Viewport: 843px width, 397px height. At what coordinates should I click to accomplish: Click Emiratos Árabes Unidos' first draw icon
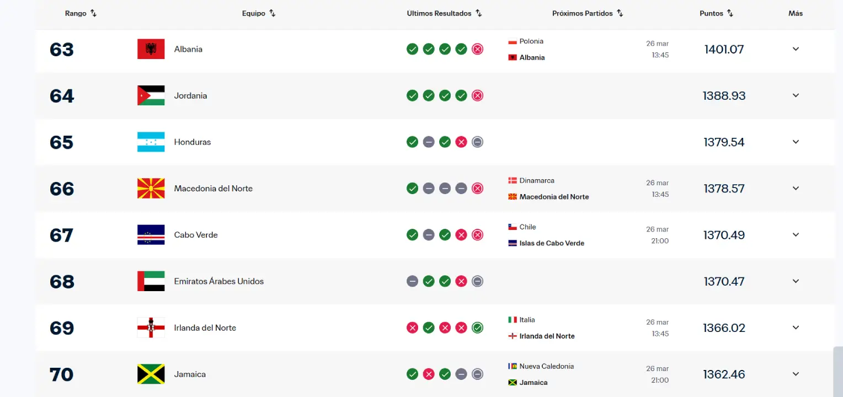[x=412, y=281]
